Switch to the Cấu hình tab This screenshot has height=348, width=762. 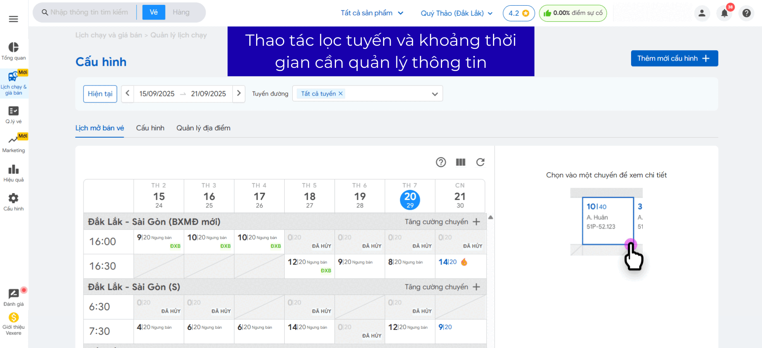pos(150,128)
